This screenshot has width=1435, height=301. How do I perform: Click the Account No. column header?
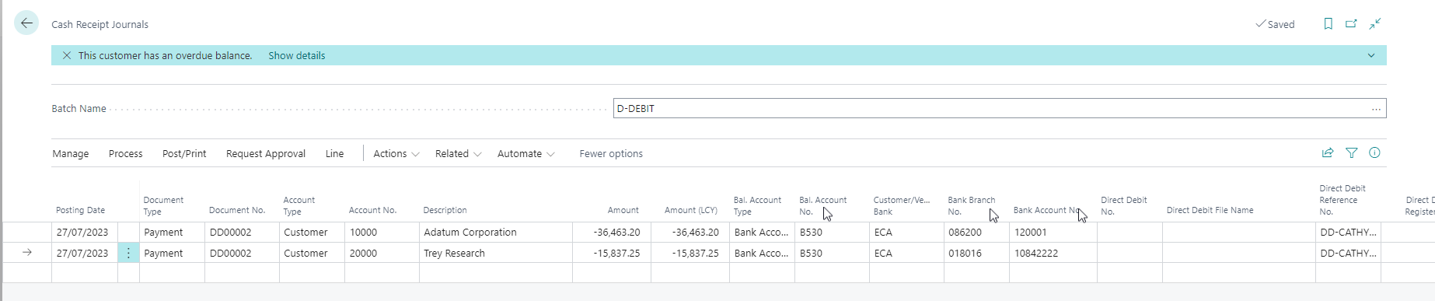pyautogui.click(x=372, y=211)
